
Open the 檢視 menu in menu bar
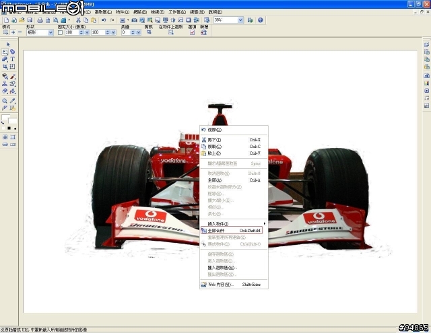click(x=158, y=12)
